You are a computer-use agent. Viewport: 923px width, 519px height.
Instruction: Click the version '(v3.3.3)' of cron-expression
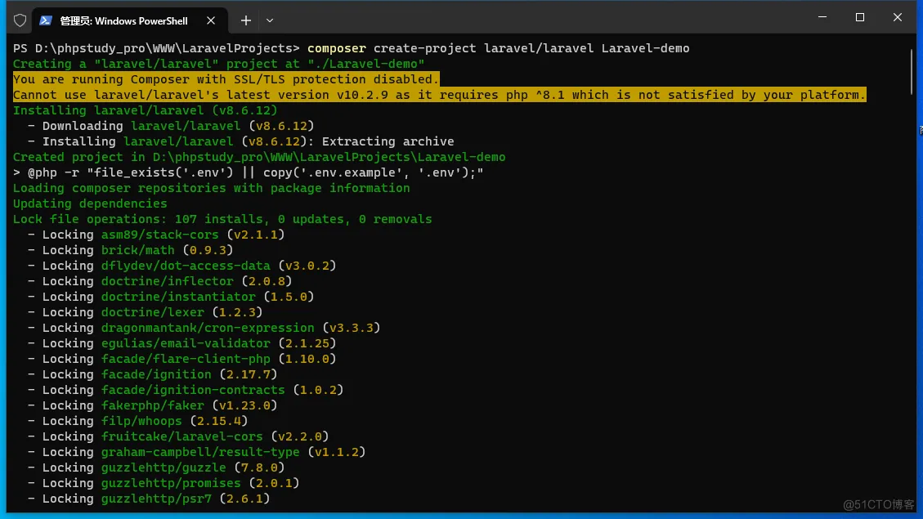352,328
